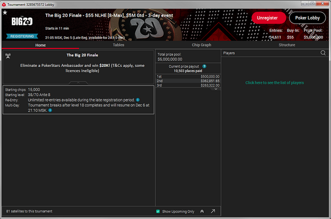Click the Starts in 11 min text
The width and height of the screenshot is (331, 219).
57,28
